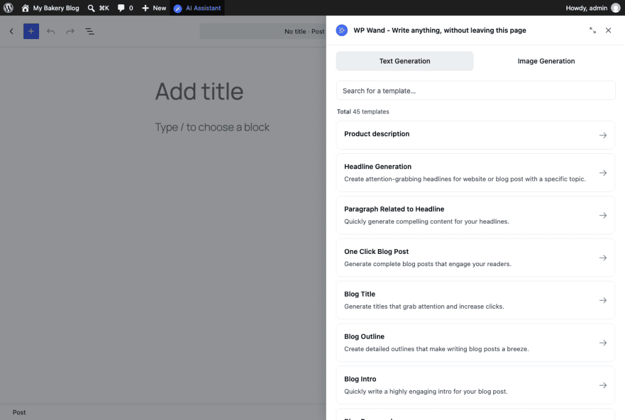Image resolution: width=625 pixels, height=420 pixels.
Task: Click the arrow on Blog Intro card
Action: pyautogui.click(x=602, y=385)
